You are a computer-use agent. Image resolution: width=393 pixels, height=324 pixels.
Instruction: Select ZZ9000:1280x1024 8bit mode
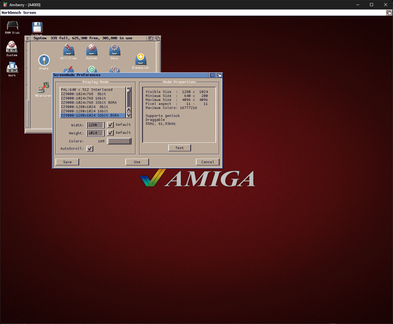[x=93, y=106]
